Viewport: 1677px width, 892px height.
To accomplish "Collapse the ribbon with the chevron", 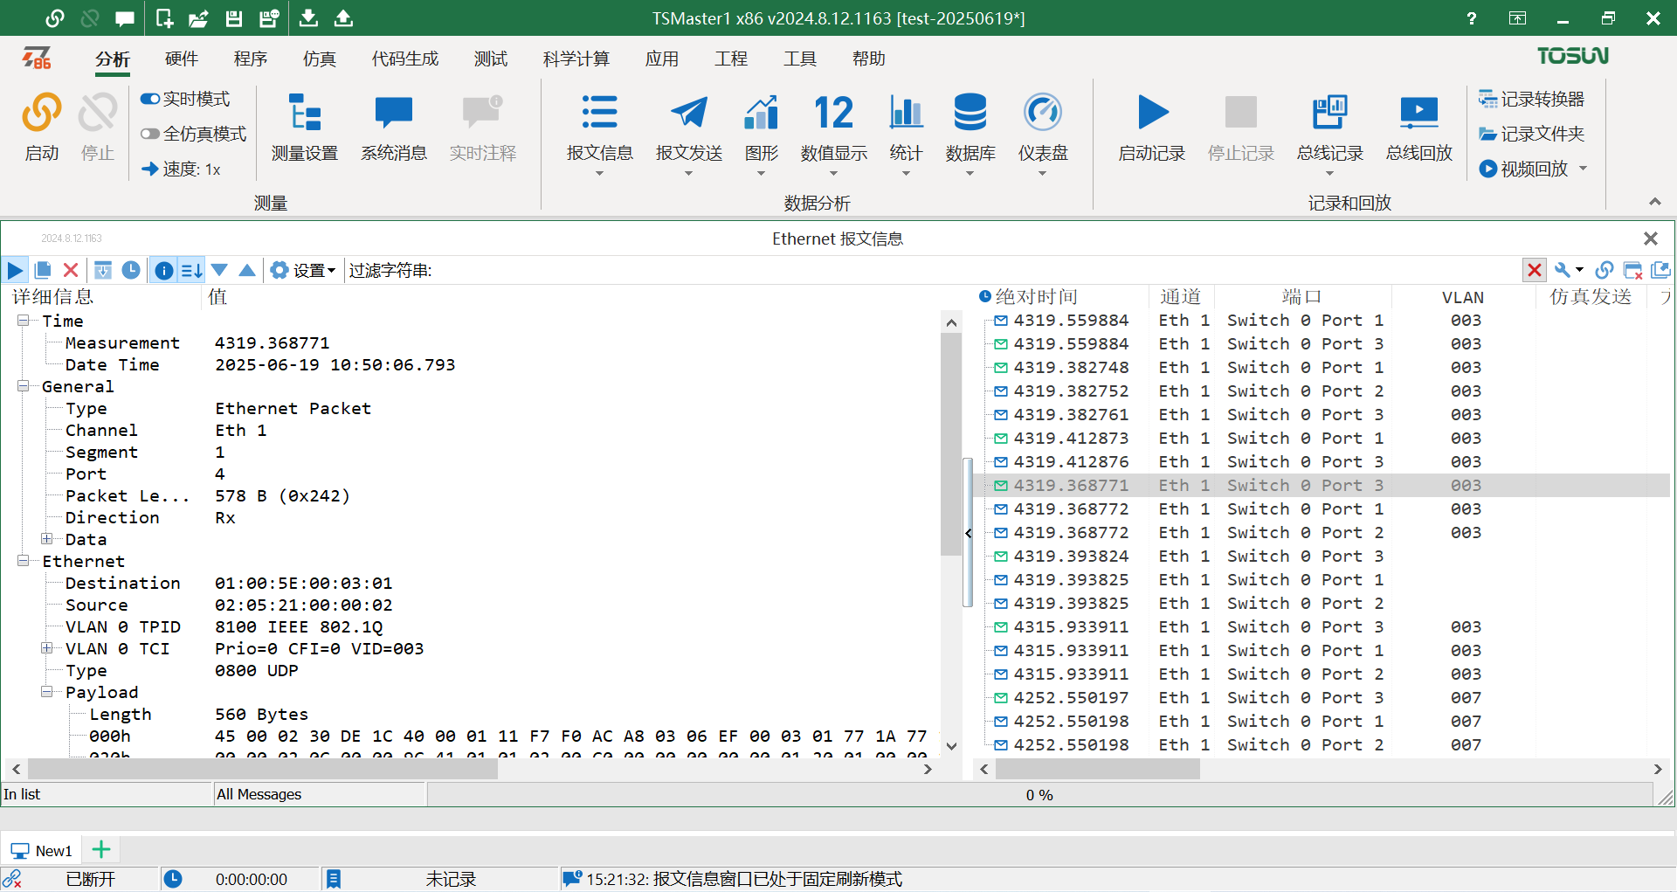I will 1654,202.
